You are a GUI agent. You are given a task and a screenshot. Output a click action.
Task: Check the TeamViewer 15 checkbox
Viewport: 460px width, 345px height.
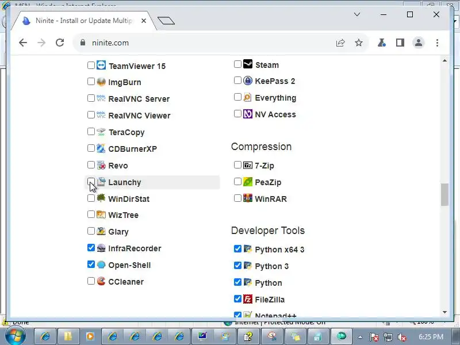[x=91, y=65]
